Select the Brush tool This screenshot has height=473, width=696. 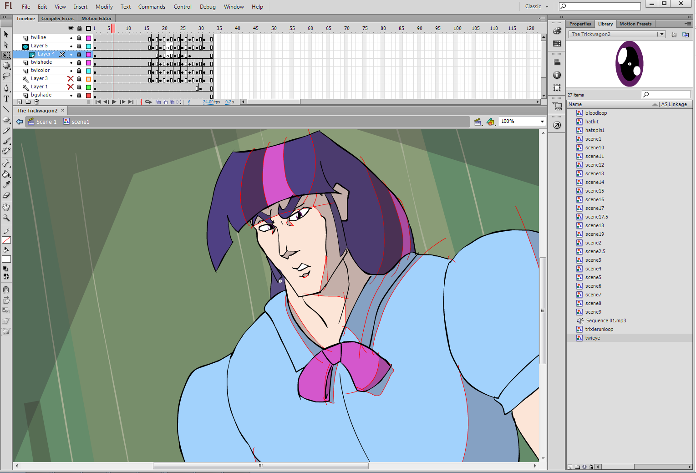click(6, 141)
